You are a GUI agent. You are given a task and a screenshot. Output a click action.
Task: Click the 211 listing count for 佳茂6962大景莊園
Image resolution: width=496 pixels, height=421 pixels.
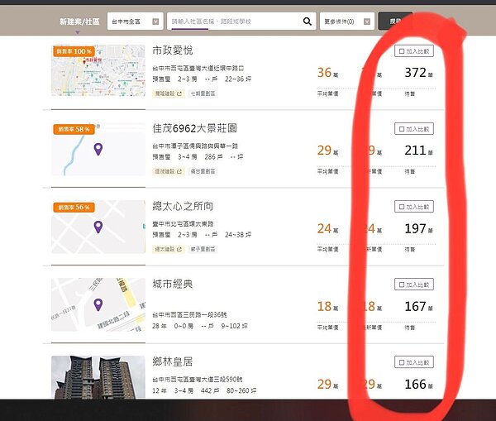[418, 151]
